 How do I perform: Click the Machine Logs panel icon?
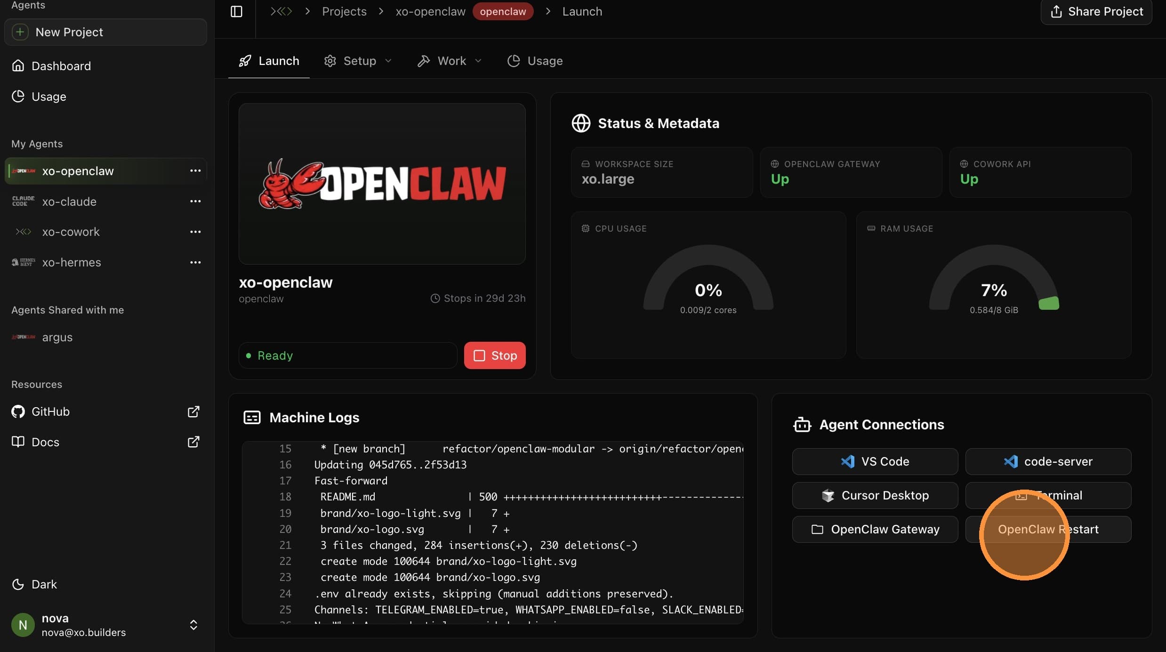[252, 418]
